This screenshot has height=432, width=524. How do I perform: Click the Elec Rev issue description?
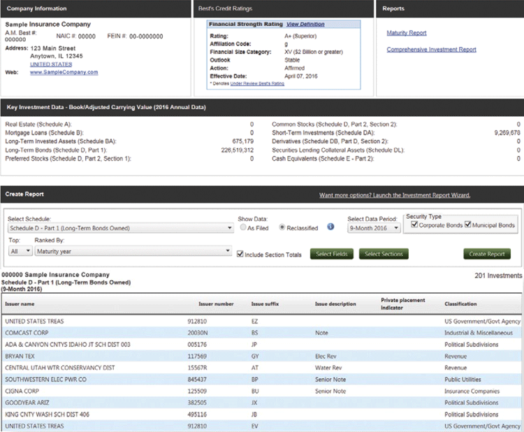[x=326, y=356]
